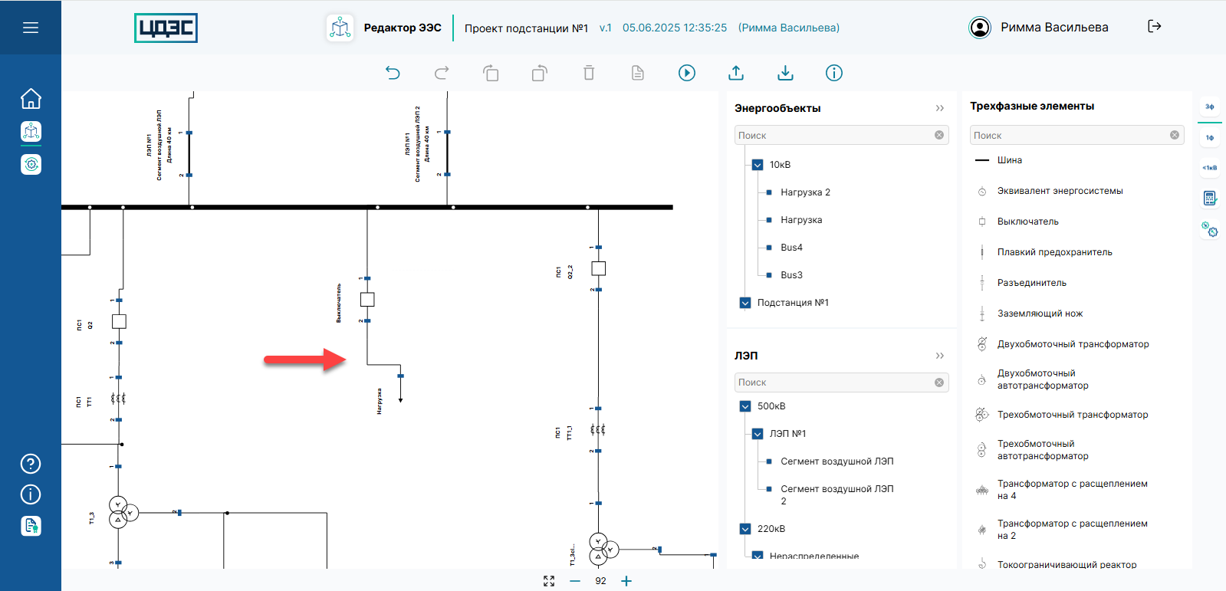
Task: Click the undo arrow in toolbar
Action: (x=393, y=73)
